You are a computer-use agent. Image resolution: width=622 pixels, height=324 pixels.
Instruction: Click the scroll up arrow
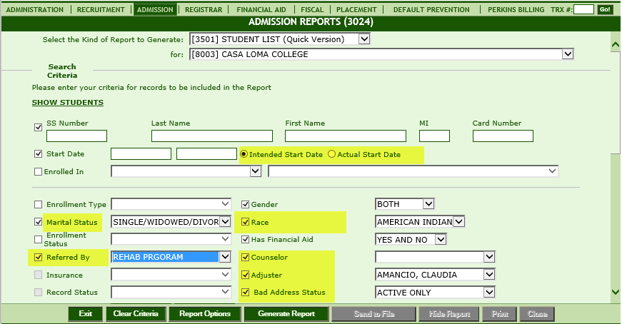pyautogui.click(x=616, y=45)
